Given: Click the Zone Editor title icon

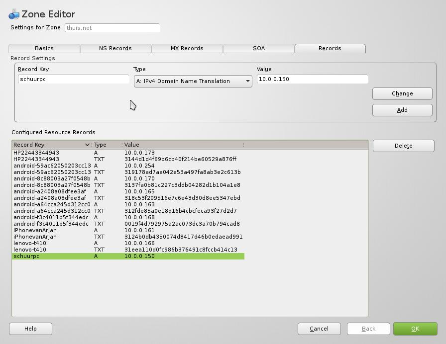Looking at the screenshot, I should [x=14, y=14].
